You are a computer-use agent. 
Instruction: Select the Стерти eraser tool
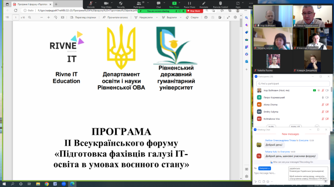coord(192,18)
